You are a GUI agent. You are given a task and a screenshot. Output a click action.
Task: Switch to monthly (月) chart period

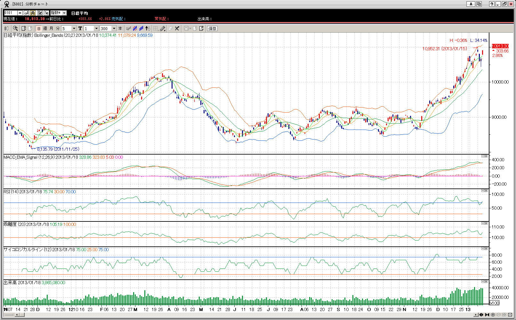(x=51, y=28)
